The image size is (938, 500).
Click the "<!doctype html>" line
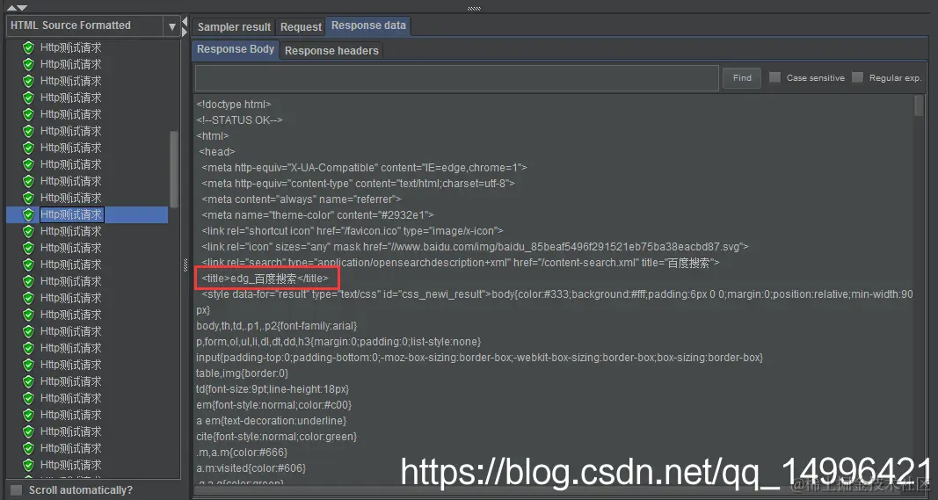[233, 104]
